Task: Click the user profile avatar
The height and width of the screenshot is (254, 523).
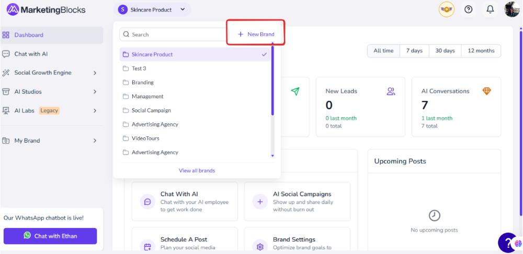Action: pyautogui.click(x=511, y=9)
